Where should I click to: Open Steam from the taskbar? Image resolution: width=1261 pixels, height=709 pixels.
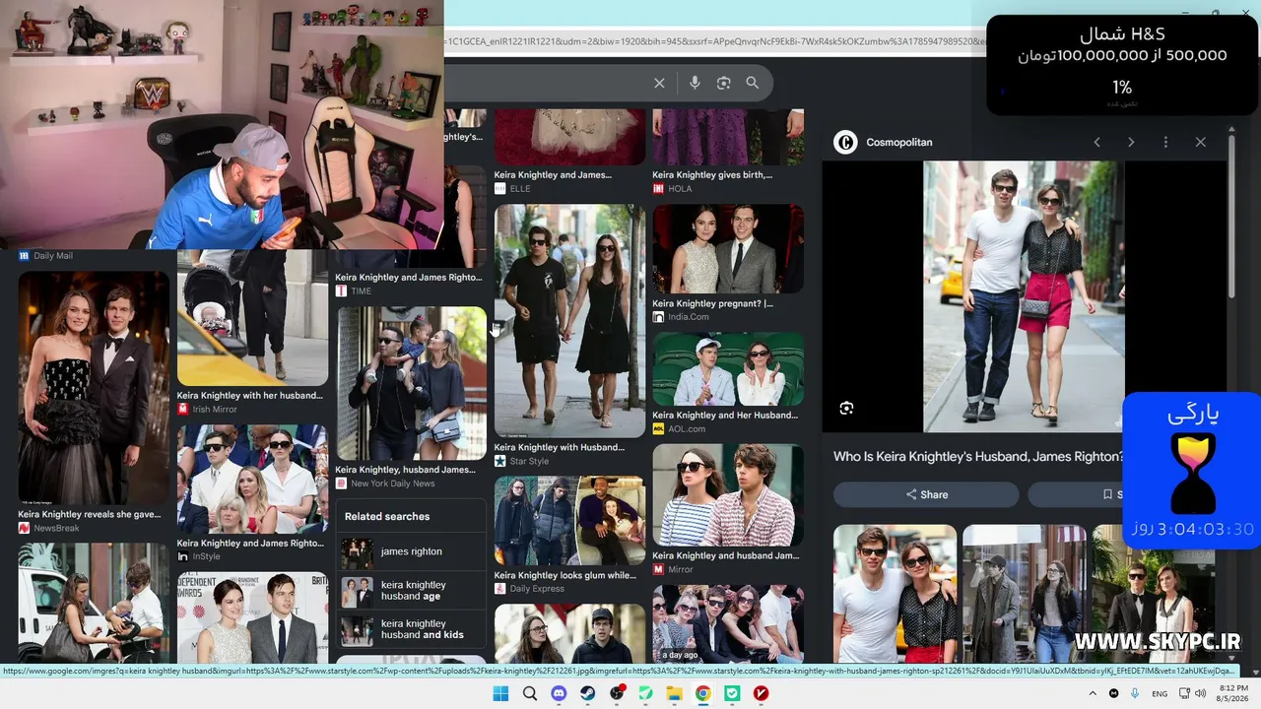click(x=587, y=693)
